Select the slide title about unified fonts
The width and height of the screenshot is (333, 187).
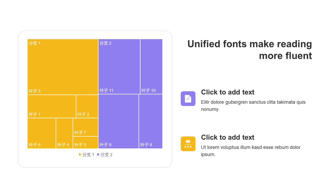[x=249, y=50]
